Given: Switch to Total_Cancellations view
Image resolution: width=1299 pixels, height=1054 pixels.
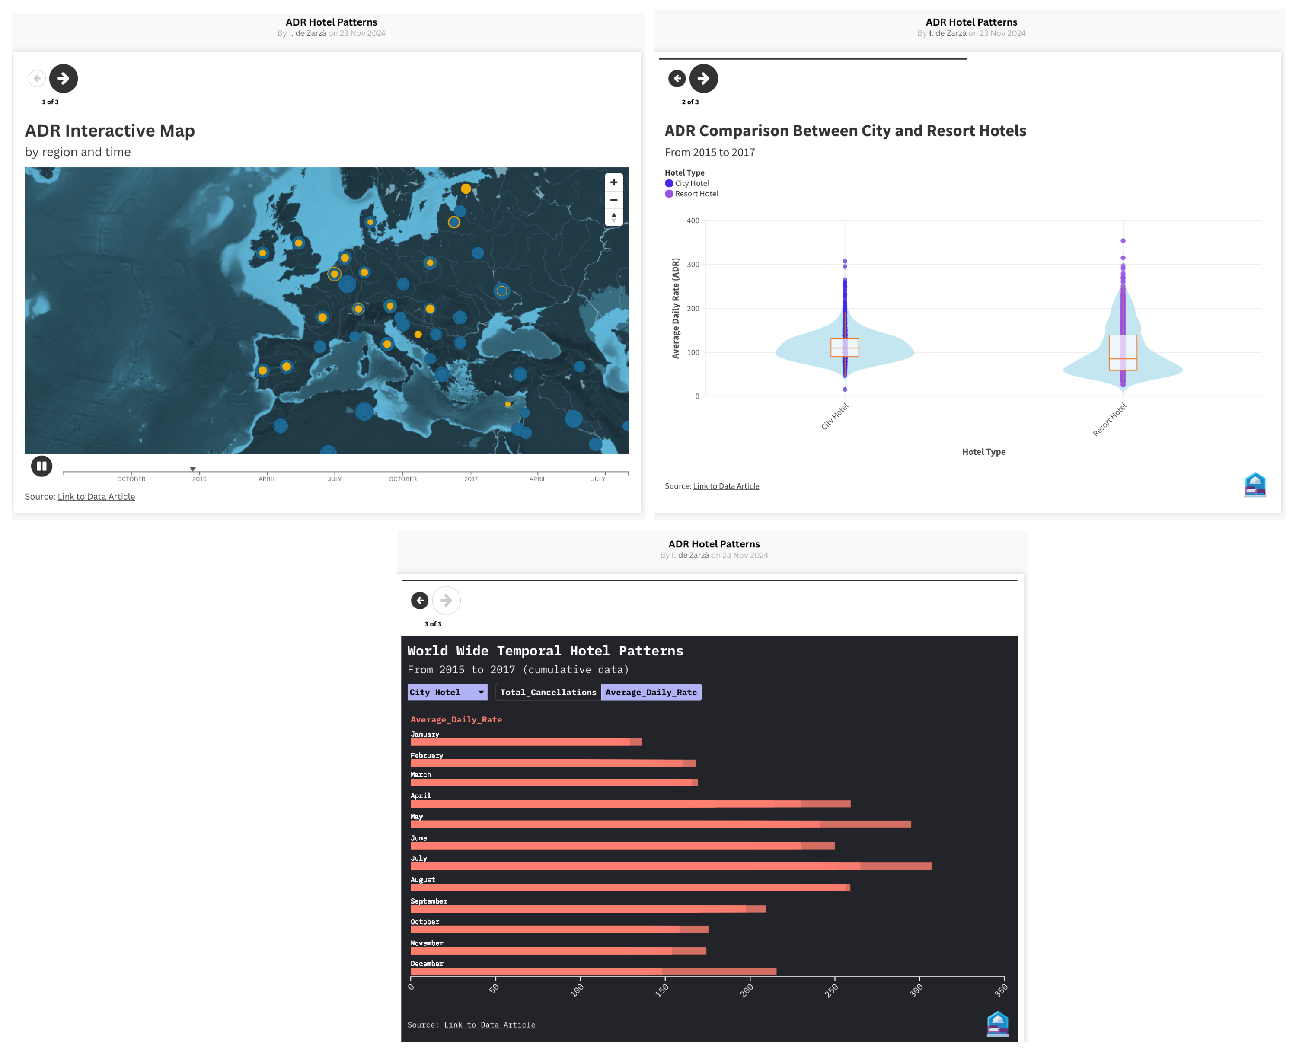Looking at the screenshot, I should click(x=548, y=692).
